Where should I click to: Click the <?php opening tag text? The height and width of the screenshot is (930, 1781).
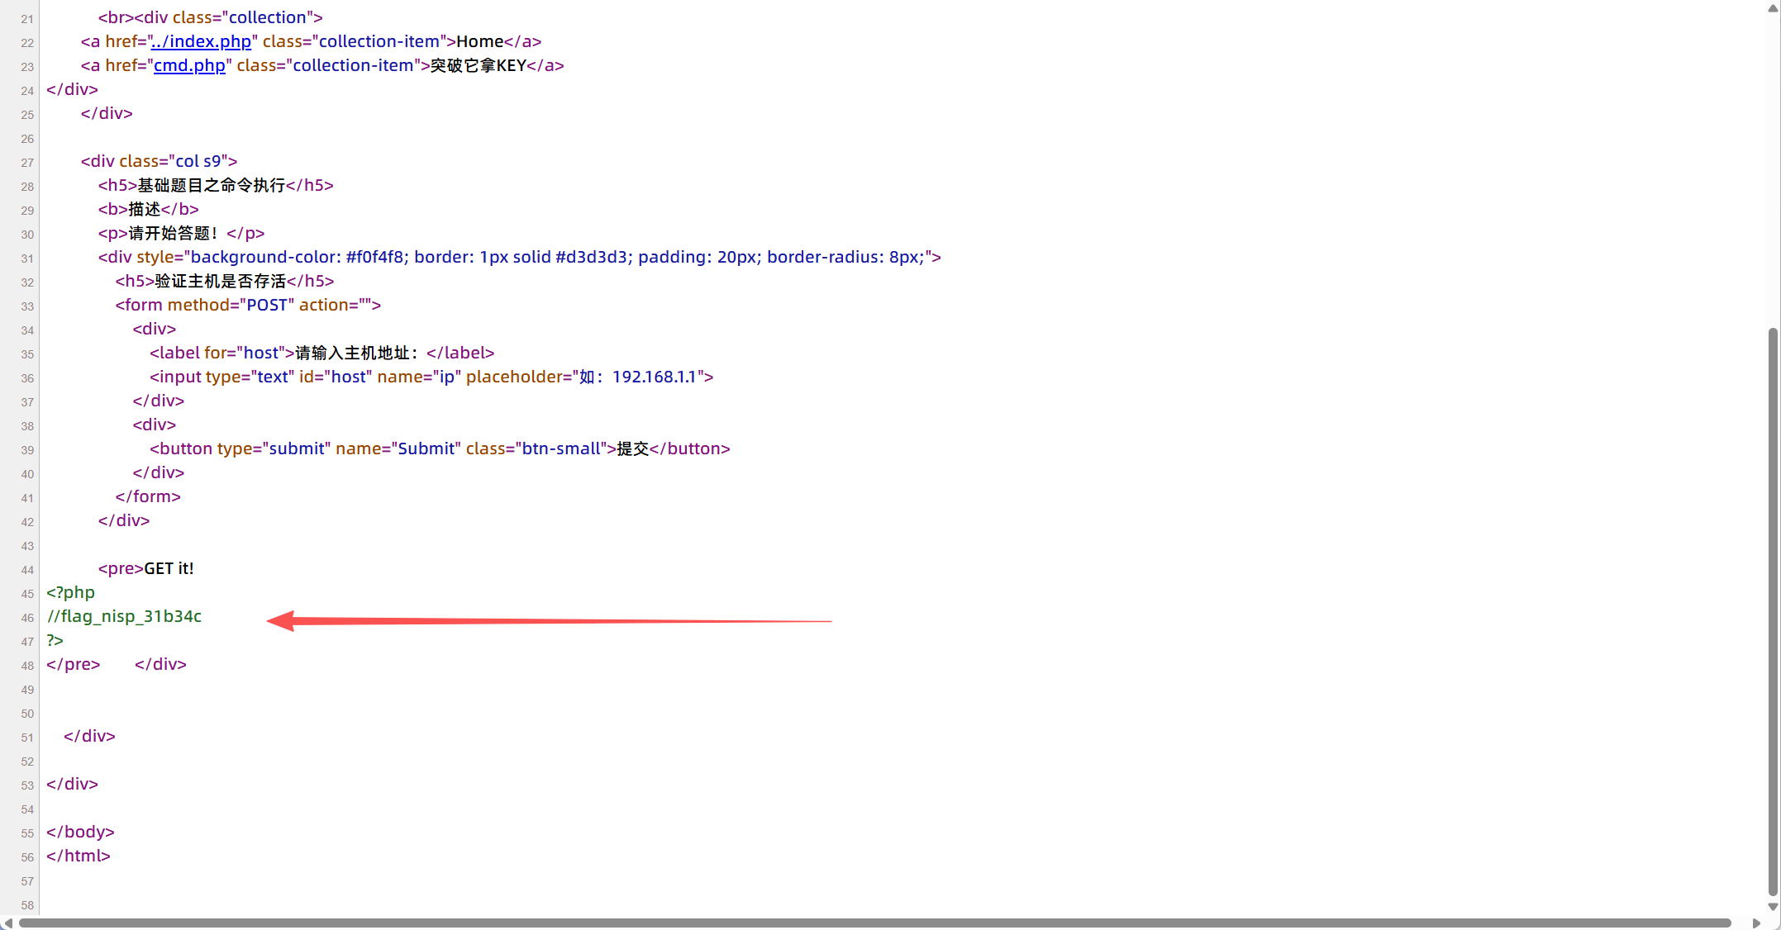(x=71, y=592)
